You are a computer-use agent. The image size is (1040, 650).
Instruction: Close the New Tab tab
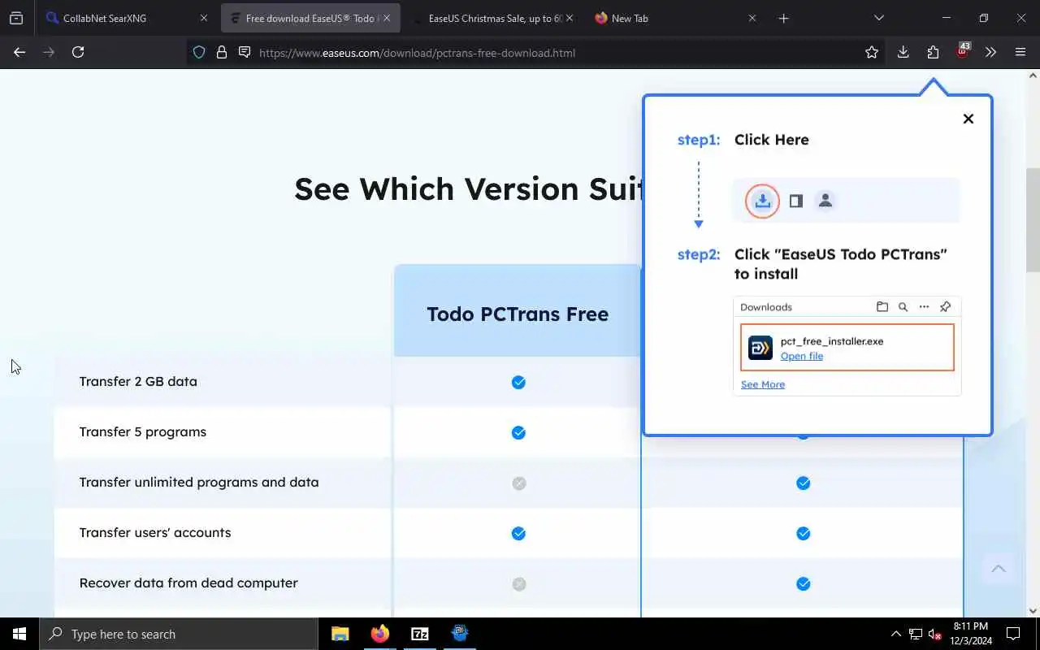(x=752, y=18)
